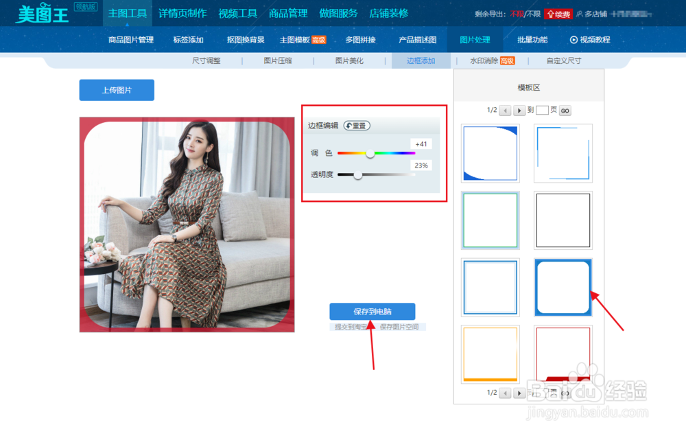Click the 提交到淘宝 link
The image size is (686, 436).
[x=351, y=325]
